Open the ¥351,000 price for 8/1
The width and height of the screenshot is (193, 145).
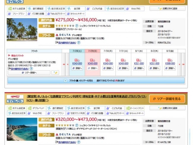pos(139,63)
